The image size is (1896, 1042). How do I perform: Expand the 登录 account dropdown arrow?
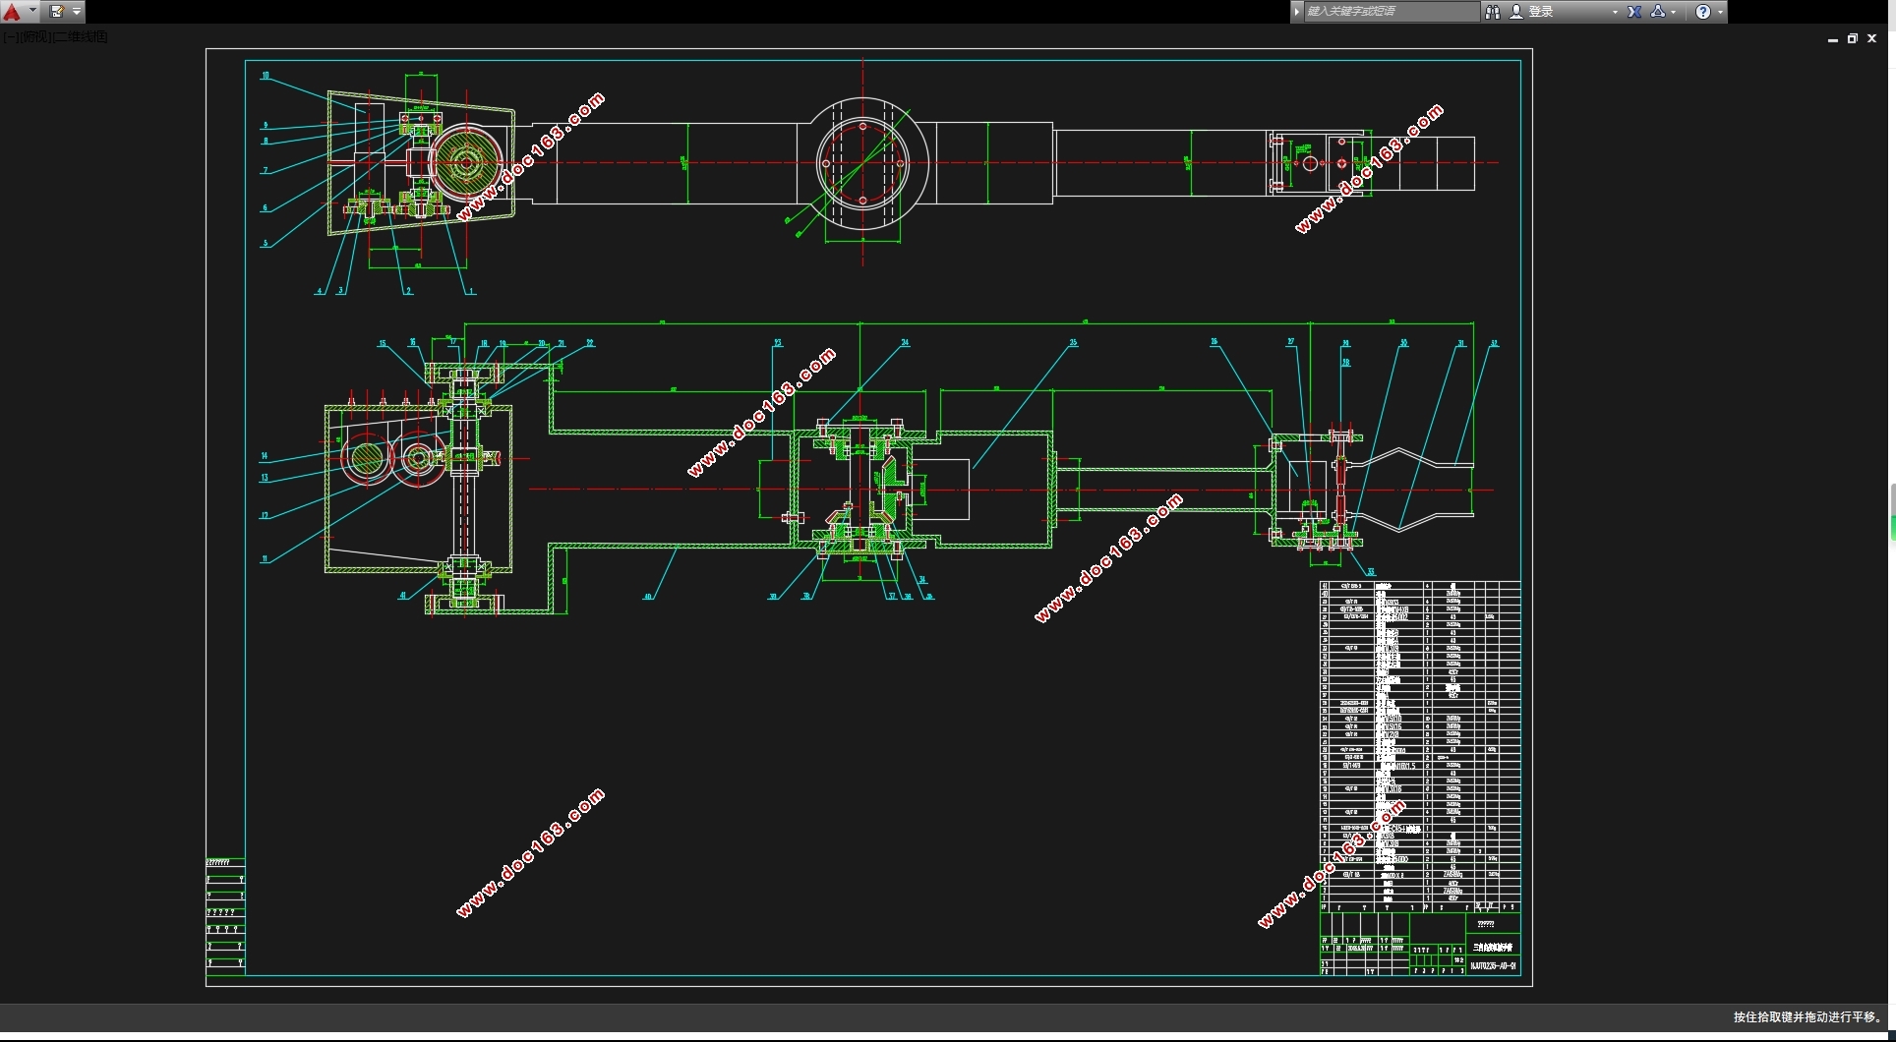click(x=1615, y=12)
